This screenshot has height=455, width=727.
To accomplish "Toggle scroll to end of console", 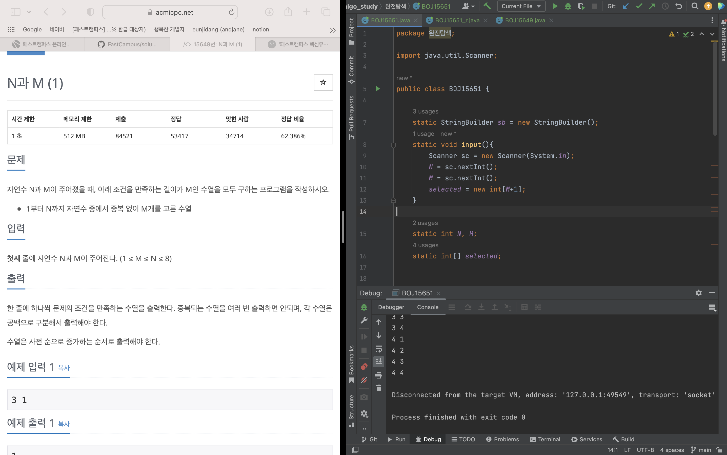I will [378, 362].
